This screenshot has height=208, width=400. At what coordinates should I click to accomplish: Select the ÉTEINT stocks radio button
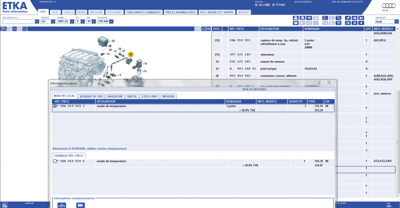coord(273,5)
